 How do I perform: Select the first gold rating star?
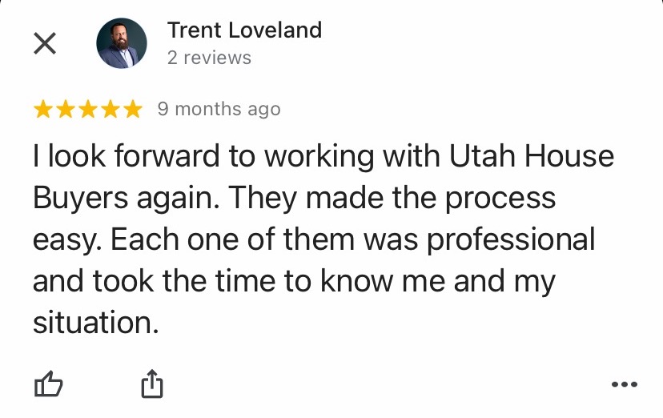pyautogui.click(x=43, y=109)
